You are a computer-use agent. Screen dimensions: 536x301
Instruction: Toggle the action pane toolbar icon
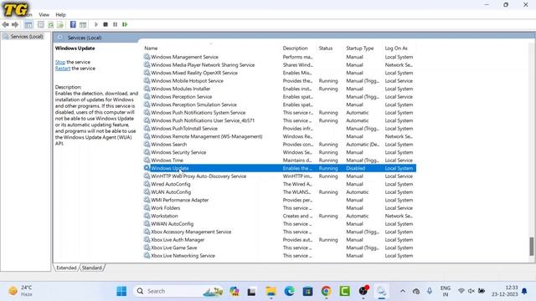[83, 24]
